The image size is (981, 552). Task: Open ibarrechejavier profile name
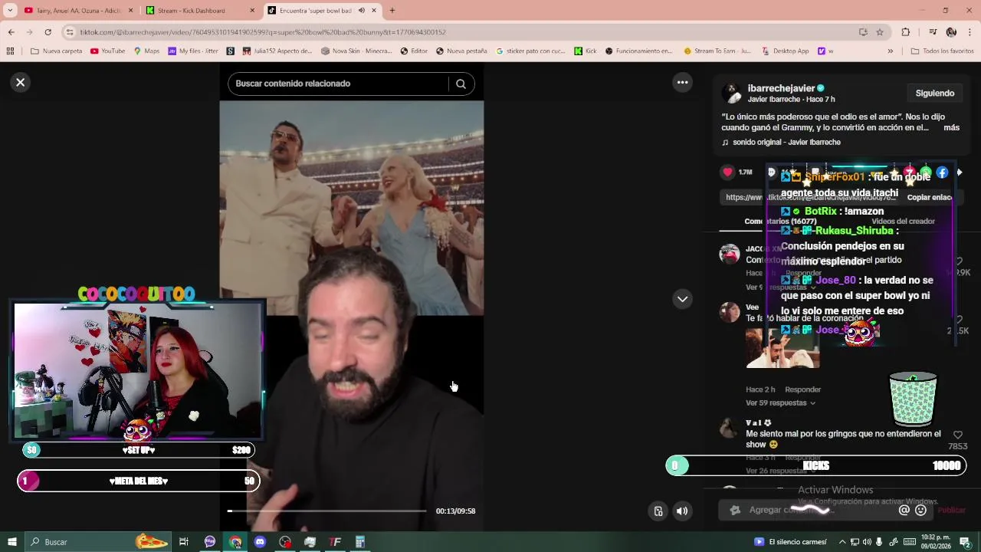click(781, 88)
